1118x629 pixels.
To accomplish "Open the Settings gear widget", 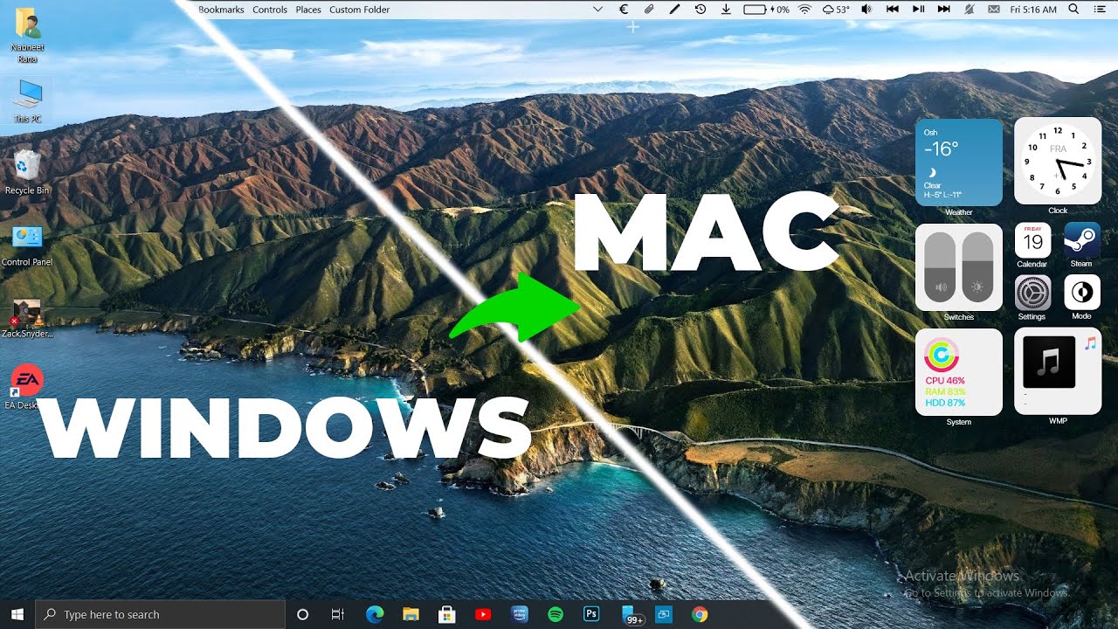I will 1032,293.
